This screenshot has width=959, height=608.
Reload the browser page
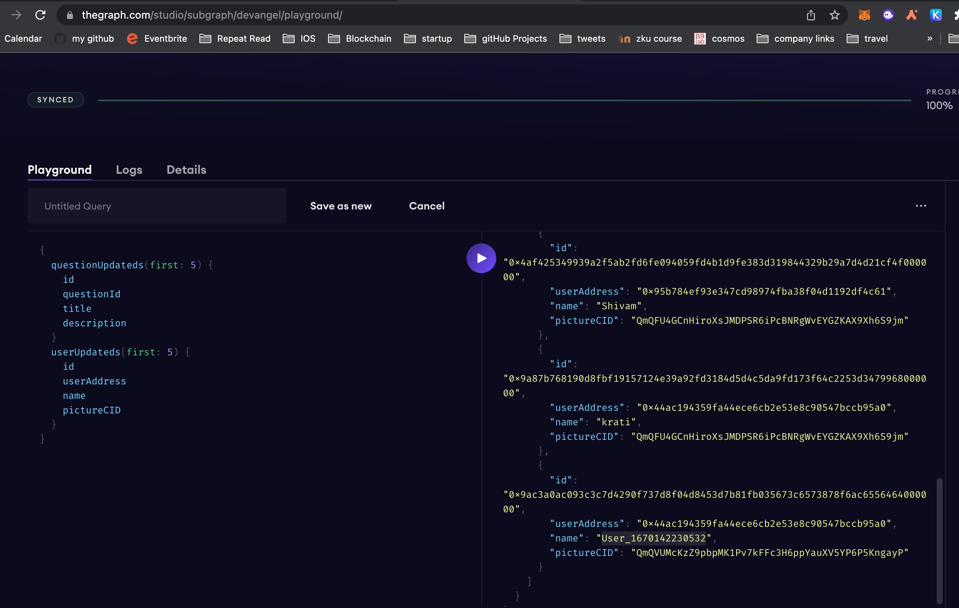tap(40, 15)
